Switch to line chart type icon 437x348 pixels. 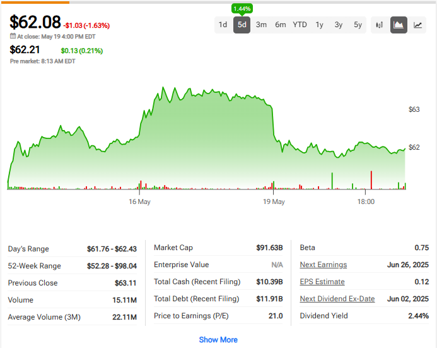click(x=417, y=25)
